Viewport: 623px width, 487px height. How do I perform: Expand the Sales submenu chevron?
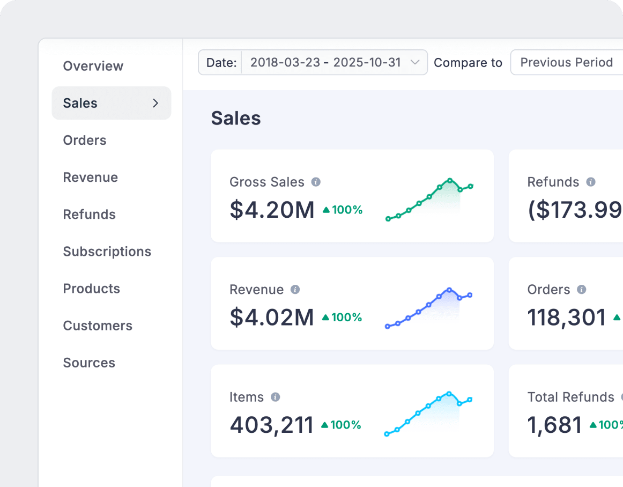click(155, 103)
